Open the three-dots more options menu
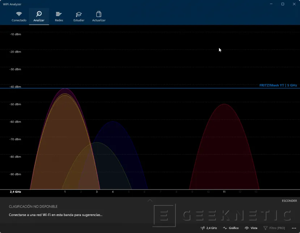300x233 pixels. [x=293, y=228]
